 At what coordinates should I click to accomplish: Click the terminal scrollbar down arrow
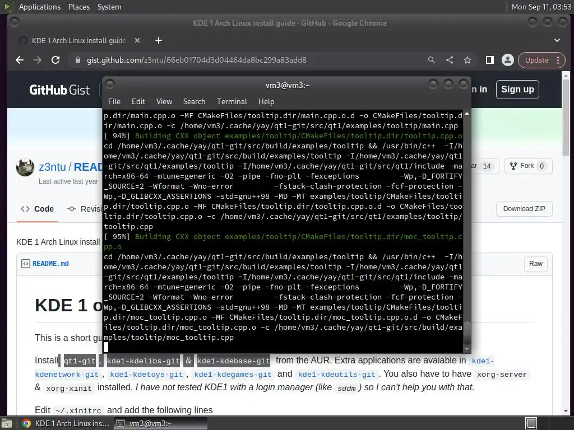coord(467,349)
